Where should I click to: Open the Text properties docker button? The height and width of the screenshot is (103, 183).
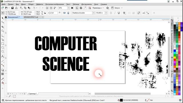tap(148, 13)
